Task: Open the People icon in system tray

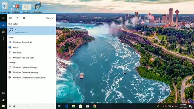Action: 158,106
